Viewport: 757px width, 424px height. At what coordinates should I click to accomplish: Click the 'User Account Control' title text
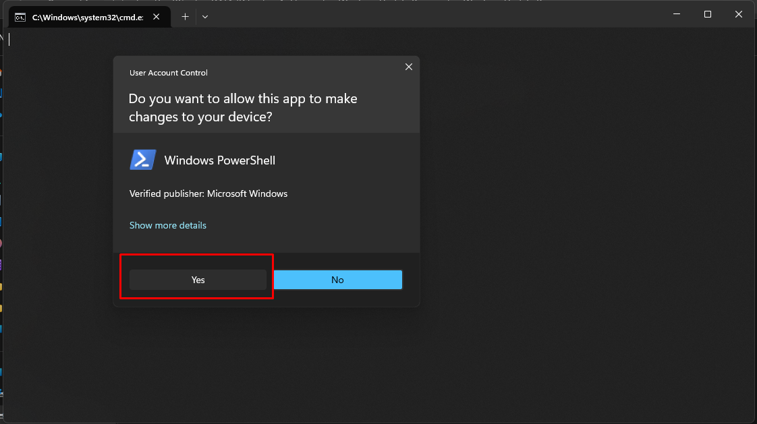click(169, 73)
